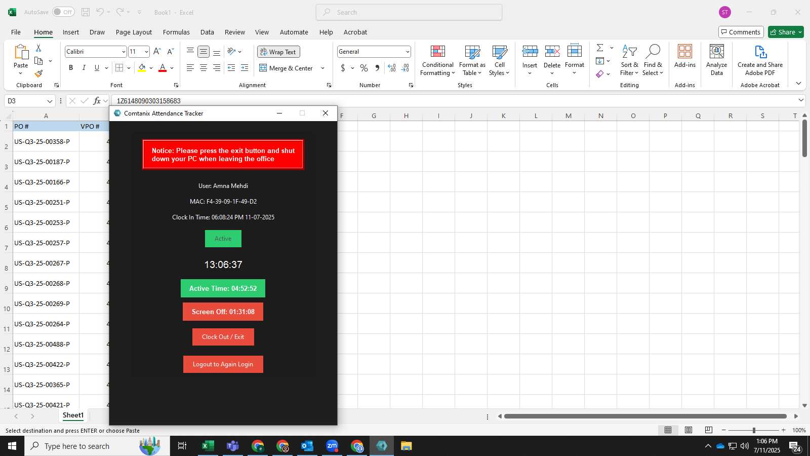Select the Sheet1 tab
Viewport: 810px width, 456px height.
(73, 415)
